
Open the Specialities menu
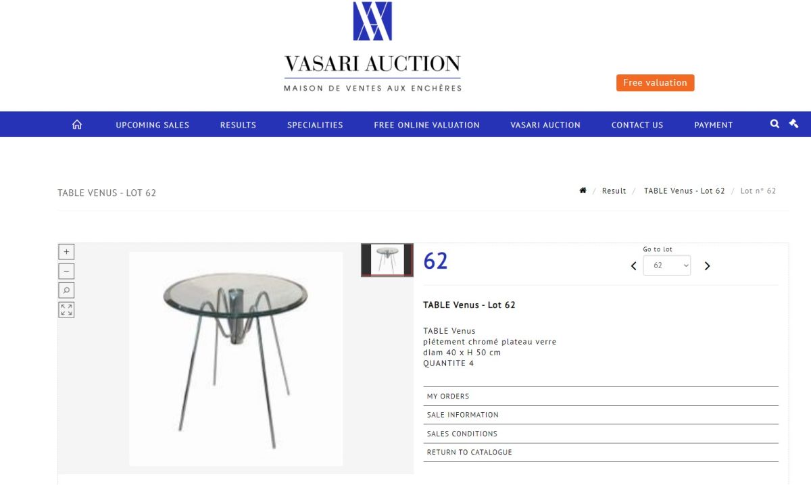click(x=315, y=125)
